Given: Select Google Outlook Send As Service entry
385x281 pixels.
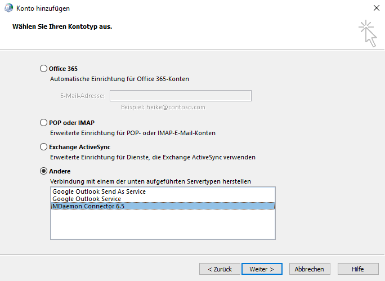Looking at the screenshot, I should [99, 191].
